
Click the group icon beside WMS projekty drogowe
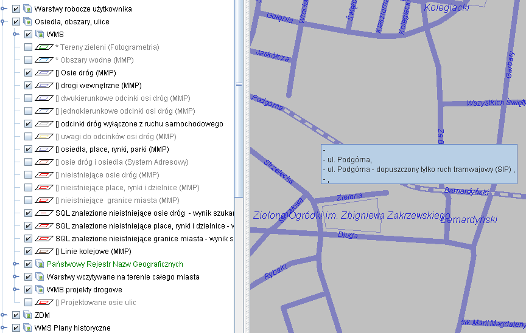coord(40,289)
